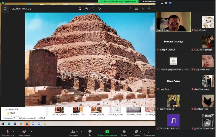Viewport: 216px width, 137px height.
Task: Open the three-dots more options menu in Photos
Action: point(106,9)
